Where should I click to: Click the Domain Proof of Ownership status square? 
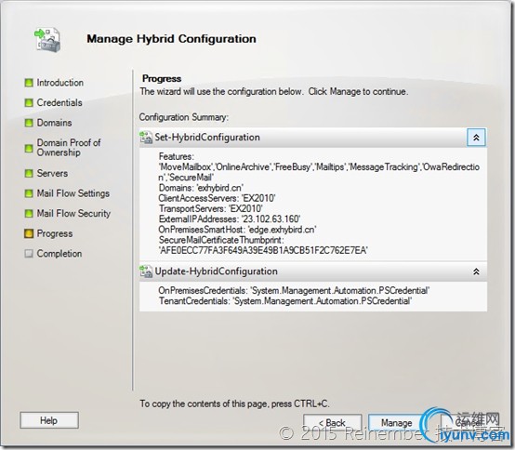pyautogui.click(x=29, y=149)
